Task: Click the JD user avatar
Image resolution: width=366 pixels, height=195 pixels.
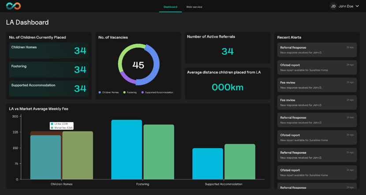Action: point(333,6)
